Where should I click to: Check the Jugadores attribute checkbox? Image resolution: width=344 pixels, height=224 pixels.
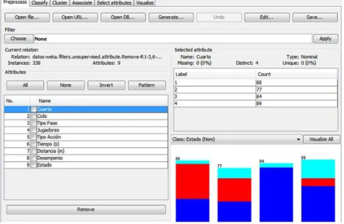point(33,131)
